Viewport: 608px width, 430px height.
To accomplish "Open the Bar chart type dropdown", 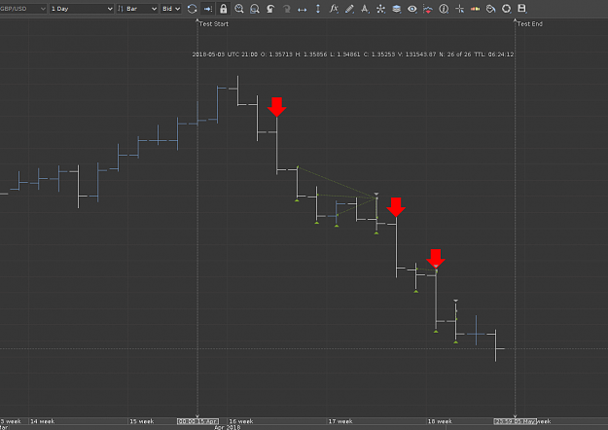I will pyautogui.click(x=137, y=9).
